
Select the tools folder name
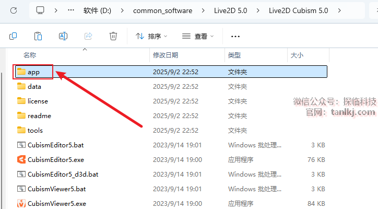point(35,131)
